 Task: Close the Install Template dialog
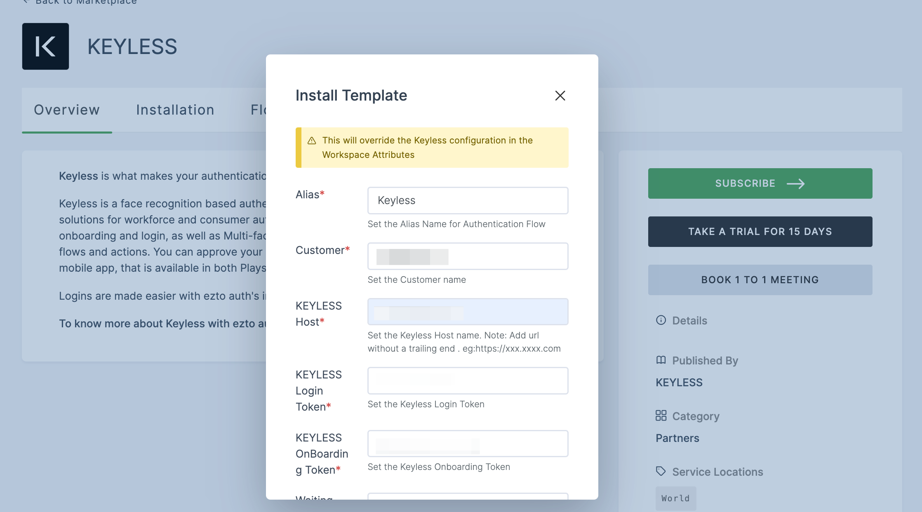[560, 96]
